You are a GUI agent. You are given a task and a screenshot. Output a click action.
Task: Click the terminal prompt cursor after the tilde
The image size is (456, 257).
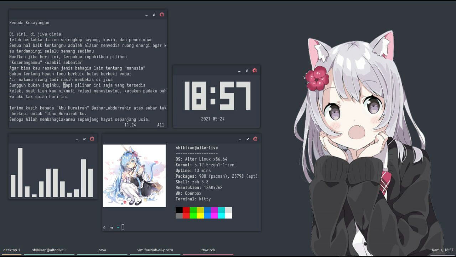(x=123, y=227)
